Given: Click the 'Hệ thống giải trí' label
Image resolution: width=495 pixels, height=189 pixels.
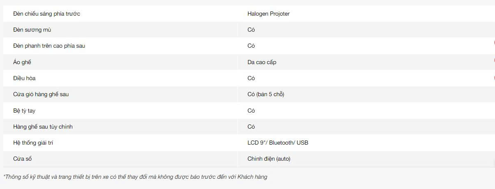Looking at the screenshot, I should 33,143.
